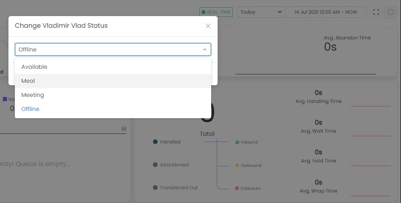Click the Total label under the counter

tap(207, 134)
